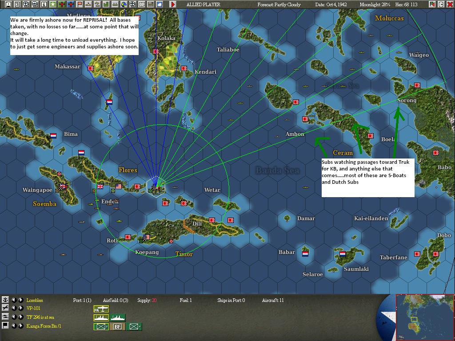This screenshot has width=455, height=341.
Task: Open the Kanga Force Bn /1 link
Action: pyautogui.click(x=44, y=326)
